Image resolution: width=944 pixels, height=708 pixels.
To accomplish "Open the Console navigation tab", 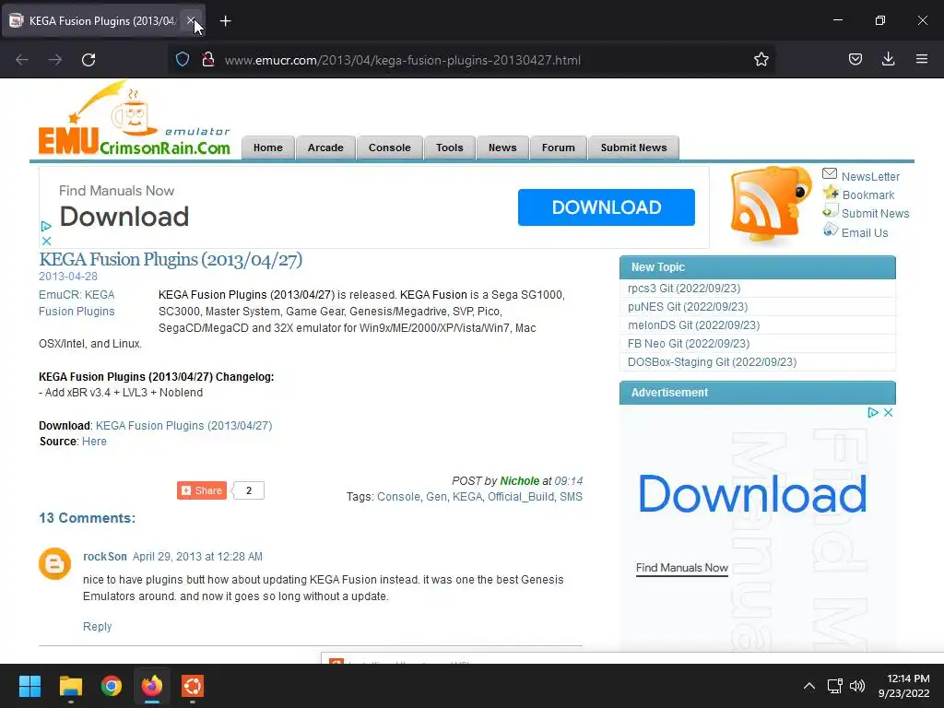I will point(390,147).
